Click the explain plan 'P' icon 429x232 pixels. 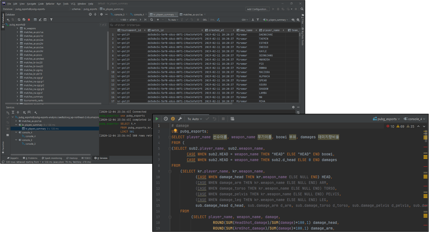[x=173, y=119]
